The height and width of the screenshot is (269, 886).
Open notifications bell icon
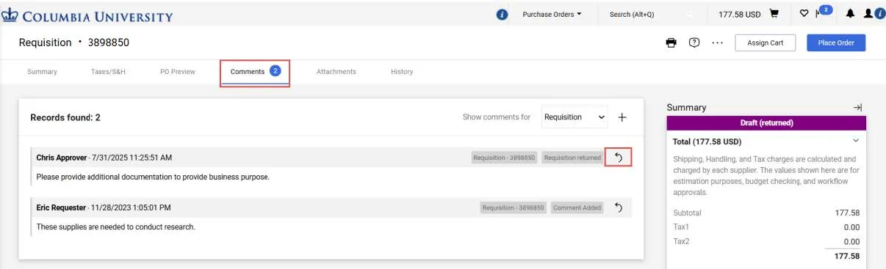850,14
